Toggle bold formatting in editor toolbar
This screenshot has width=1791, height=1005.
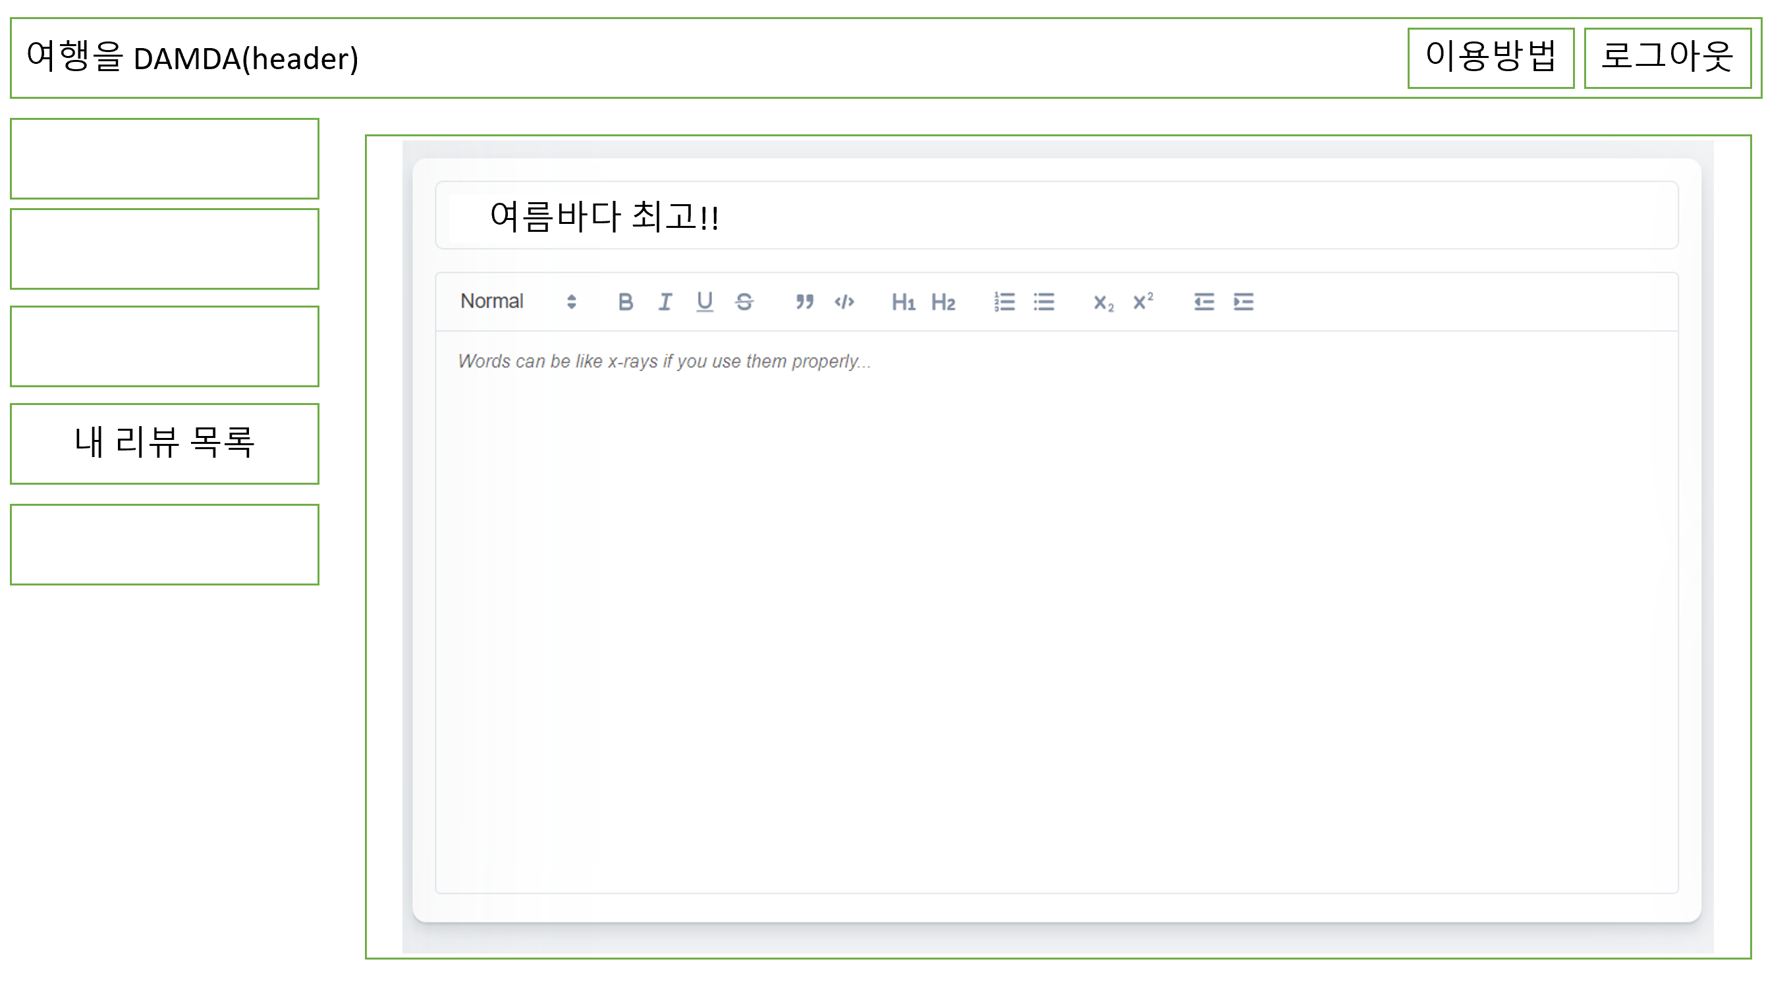tap(625, 302)
